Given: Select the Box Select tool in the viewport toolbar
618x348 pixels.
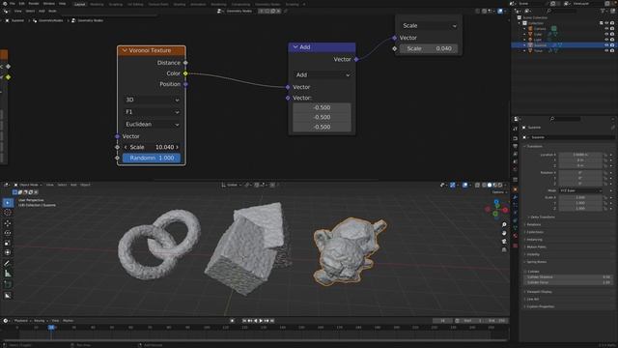Looking at the screenshot, I should click(x=8, y=203).
